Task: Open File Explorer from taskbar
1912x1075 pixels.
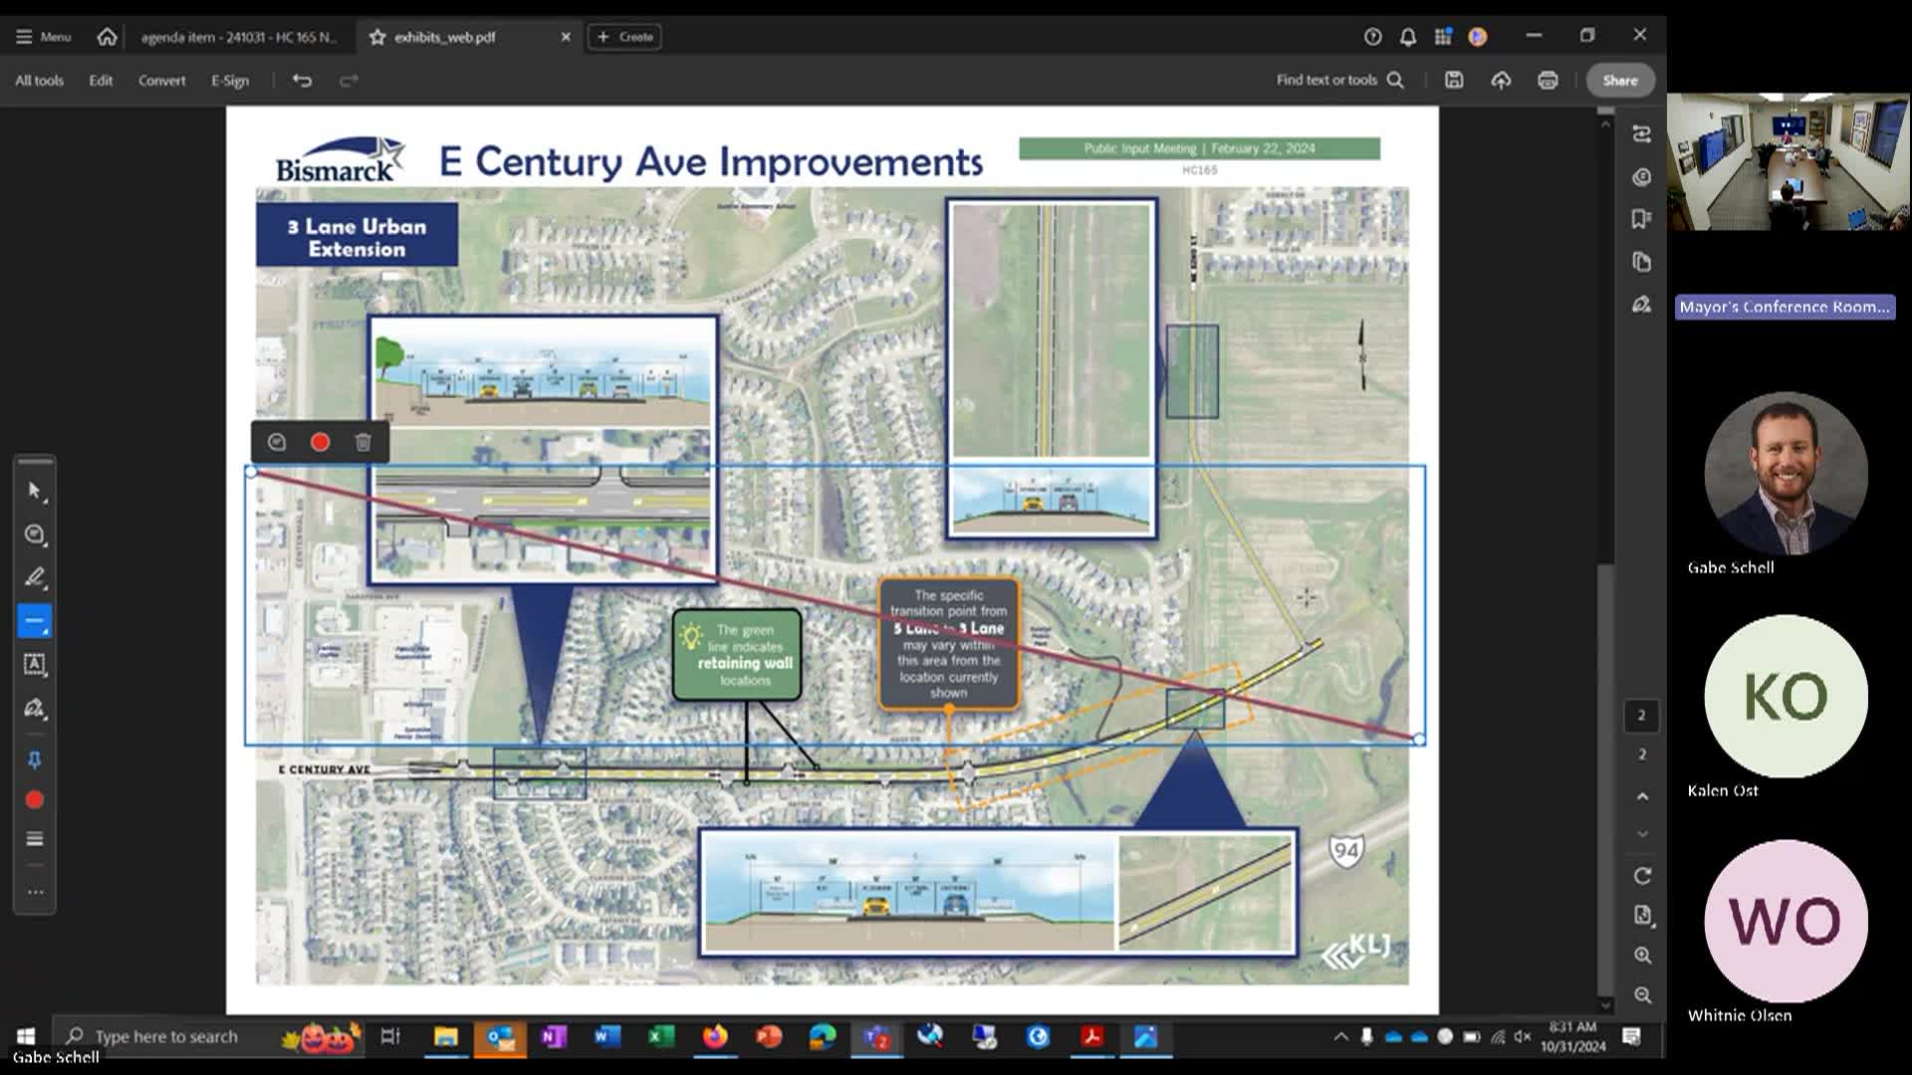Action: coord(445,1037)
